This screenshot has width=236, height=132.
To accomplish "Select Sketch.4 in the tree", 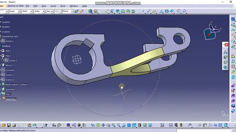I will (x=10, y=80).
